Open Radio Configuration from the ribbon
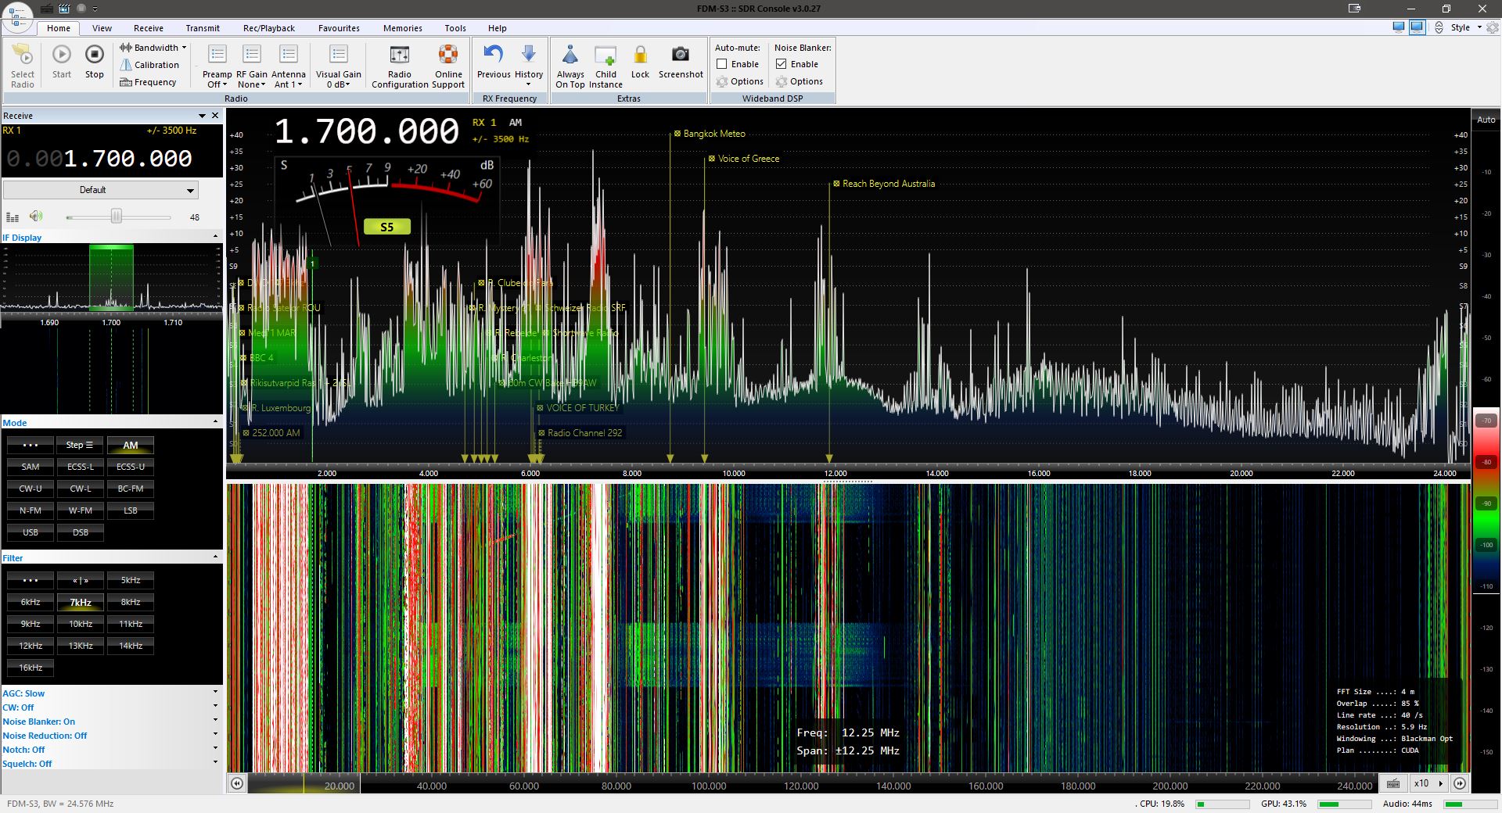The height and width of the screenshot is (813, 1502). click(399, 55)
